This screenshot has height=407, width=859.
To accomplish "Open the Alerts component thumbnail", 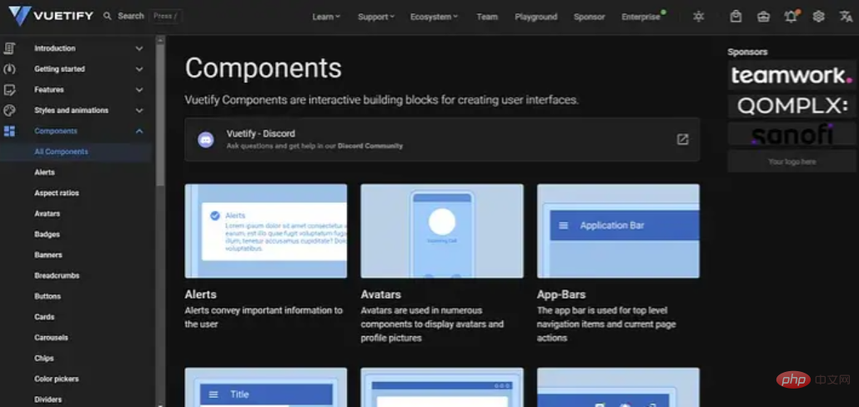I will (265, 231).
